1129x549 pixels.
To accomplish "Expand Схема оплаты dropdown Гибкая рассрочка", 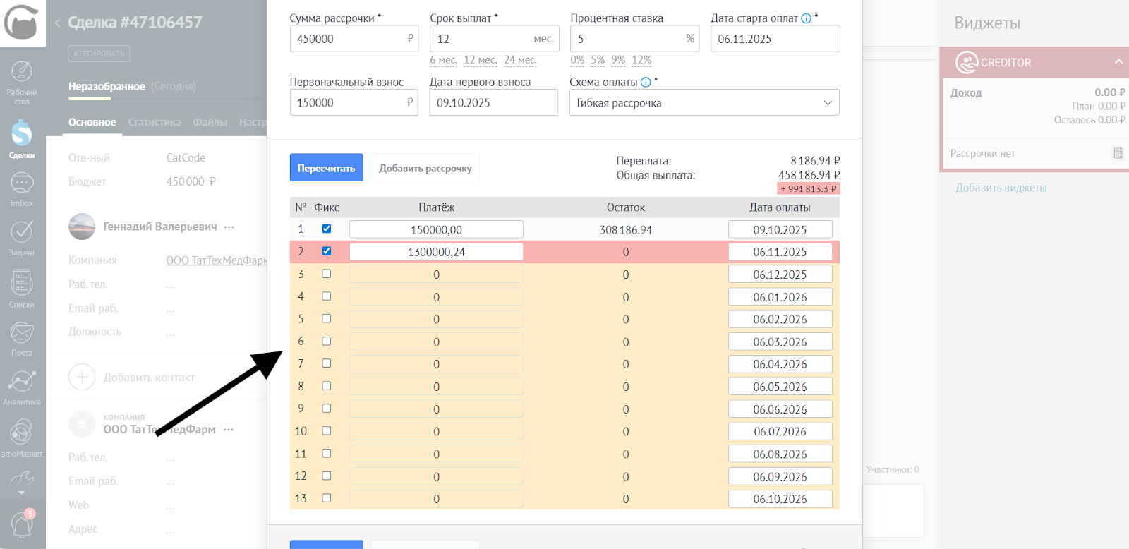I will click(x=704, y=103).
